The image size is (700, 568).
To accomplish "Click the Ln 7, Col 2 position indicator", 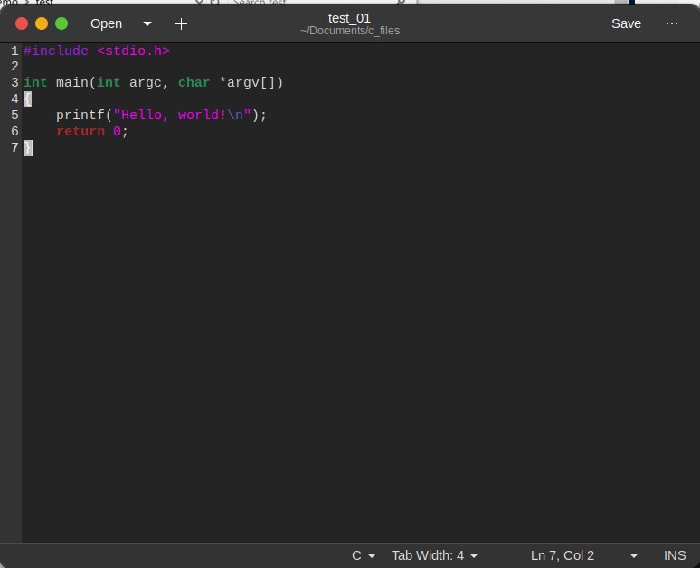I will point(562,555).
